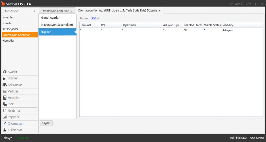Open Ayarlar section with gear icon
The height and width of the screenshot is (142, 266).
tap(12, 72)
